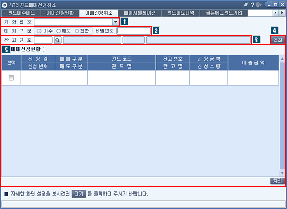This screenshot has height=209, width=287.
Task: Click the 매도구분 column header
Action: coord(71,66)
